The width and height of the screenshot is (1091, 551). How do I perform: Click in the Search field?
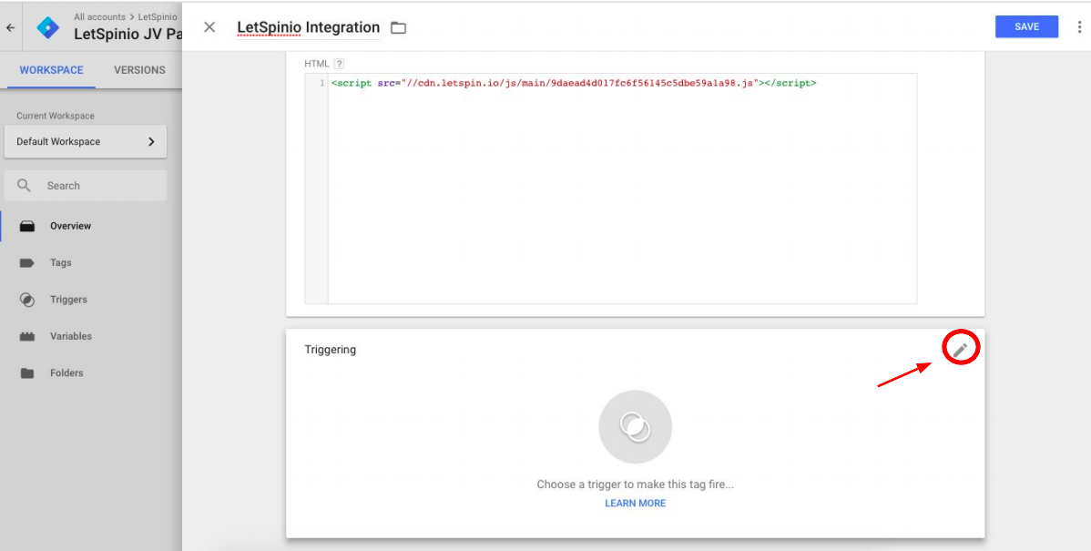tap(86, 186)
